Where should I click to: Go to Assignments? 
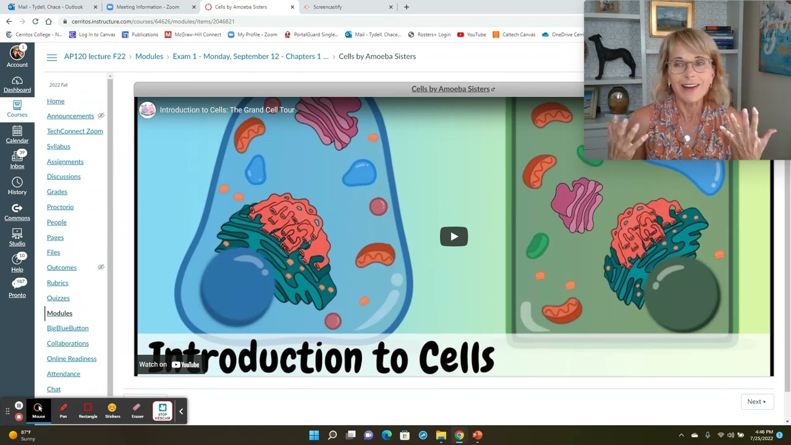pyautogui.click(x=65, y=162)
